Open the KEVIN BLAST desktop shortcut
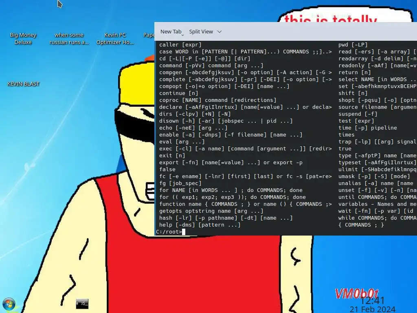 click(23, 84)
